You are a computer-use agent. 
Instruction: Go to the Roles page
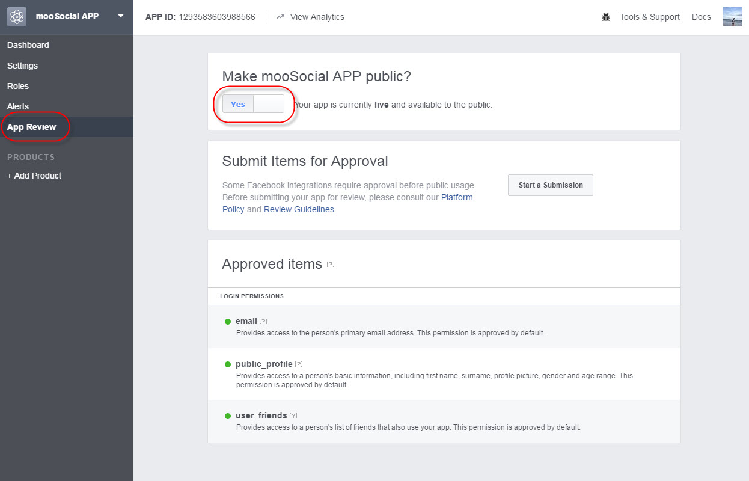click(17, 86)
